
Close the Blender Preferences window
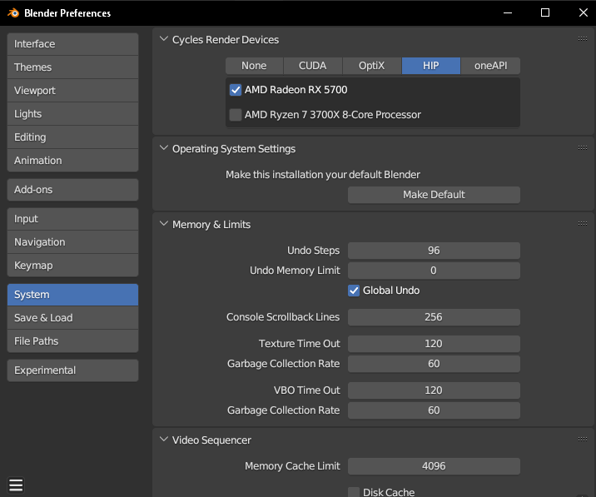[x=583, y=13]
